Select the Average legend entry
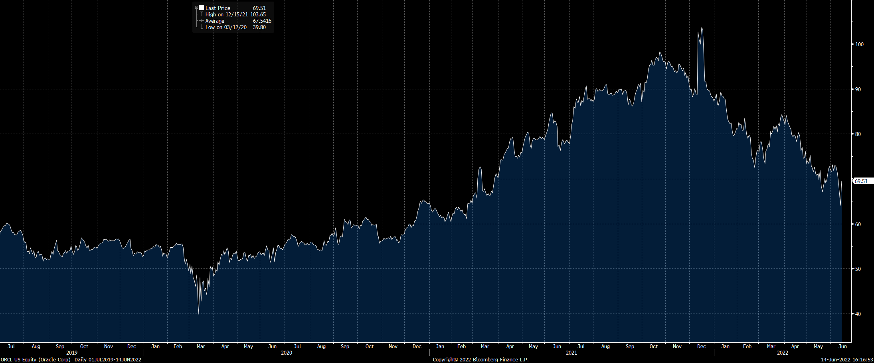This screenshot has width=874, height=363. 215,21
